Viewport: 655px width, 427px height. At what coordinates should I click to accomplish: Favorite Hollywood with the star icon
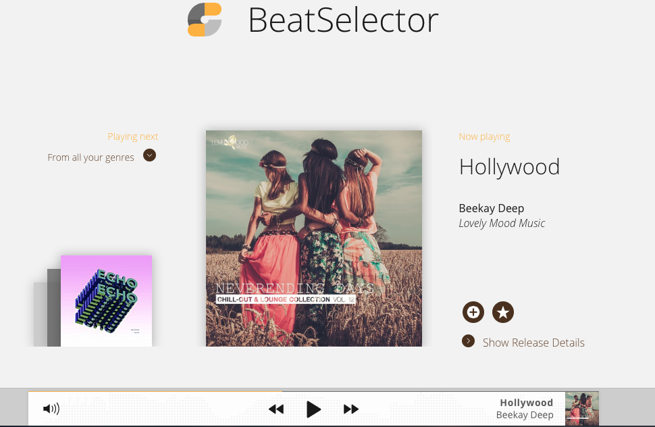pos(503,312)
